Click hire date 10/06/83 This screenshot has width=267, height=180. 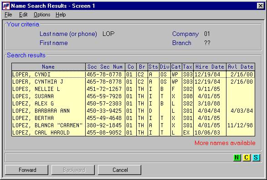[207, 132]
